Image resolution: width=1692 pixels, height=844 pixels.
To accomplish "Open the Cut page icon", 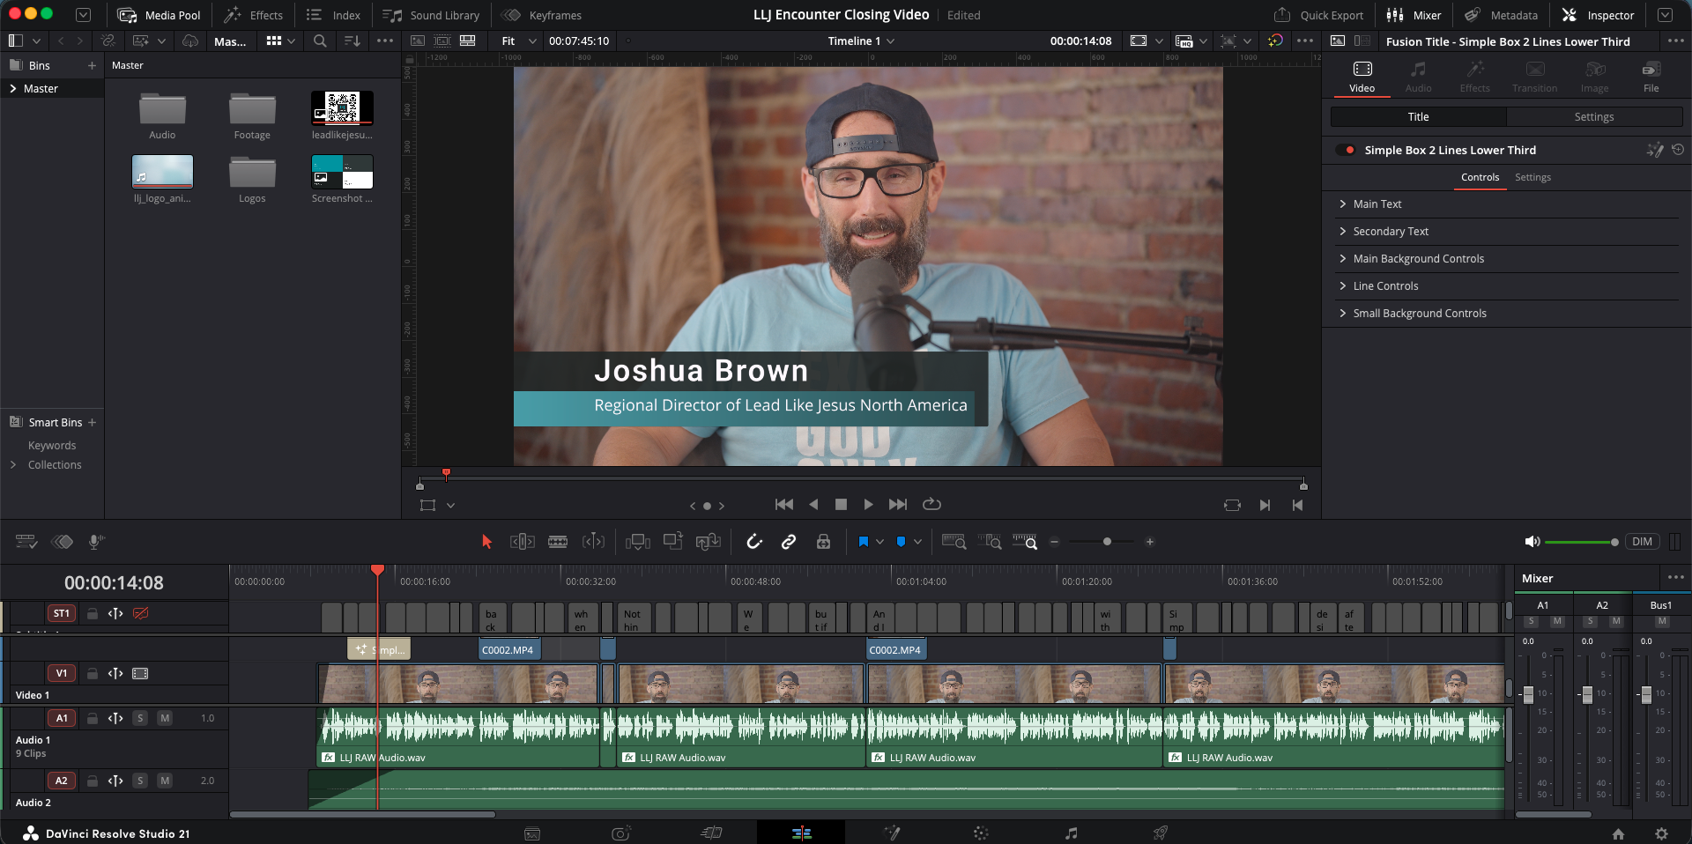I will (x=711, y=833).
